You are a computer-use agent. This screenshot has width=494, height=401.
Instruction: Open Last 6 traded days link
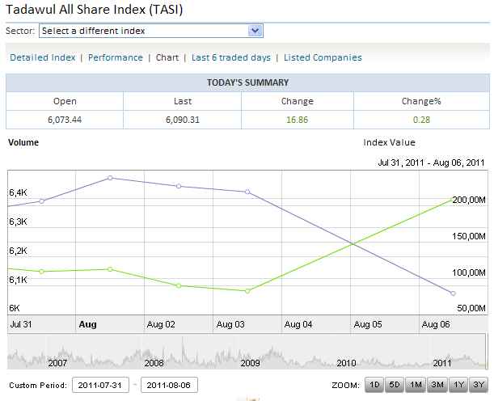click(231, 57)
